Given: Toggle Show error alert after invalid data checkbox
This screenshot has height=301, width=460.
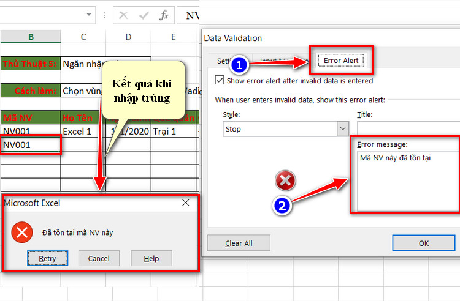Looking at the screenshot, I should pyautogui.click(x=220, y=80).
